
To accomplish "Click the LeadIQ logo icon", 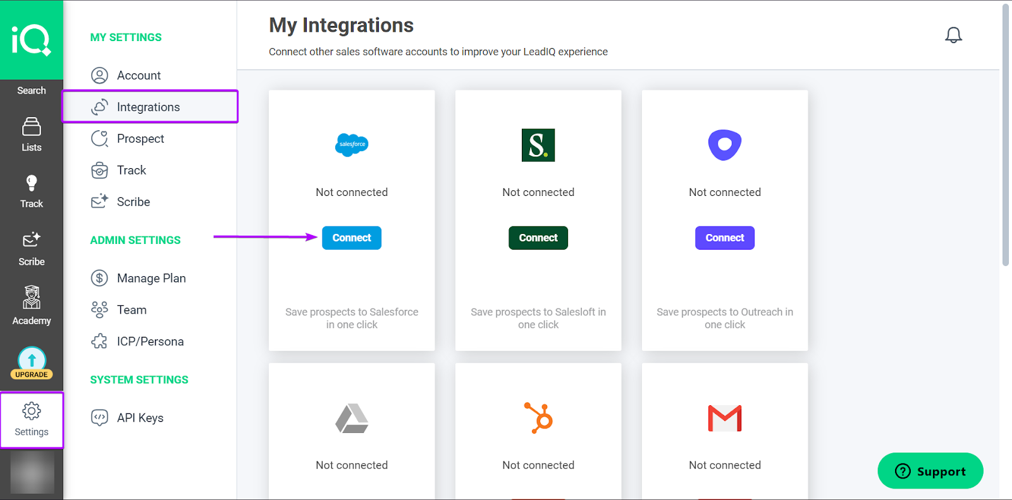I will pos(31,40).
